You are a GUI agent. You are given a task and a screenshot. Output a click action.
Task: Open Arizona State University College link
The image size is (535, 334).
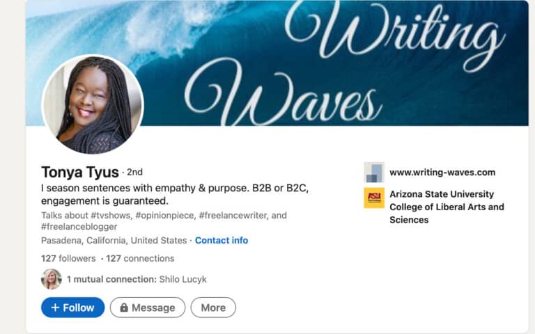(x=447, y=207)
